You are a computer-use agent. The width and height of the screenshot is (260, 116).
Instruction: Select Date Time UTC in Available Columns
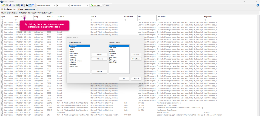click(x=74, y=53)
